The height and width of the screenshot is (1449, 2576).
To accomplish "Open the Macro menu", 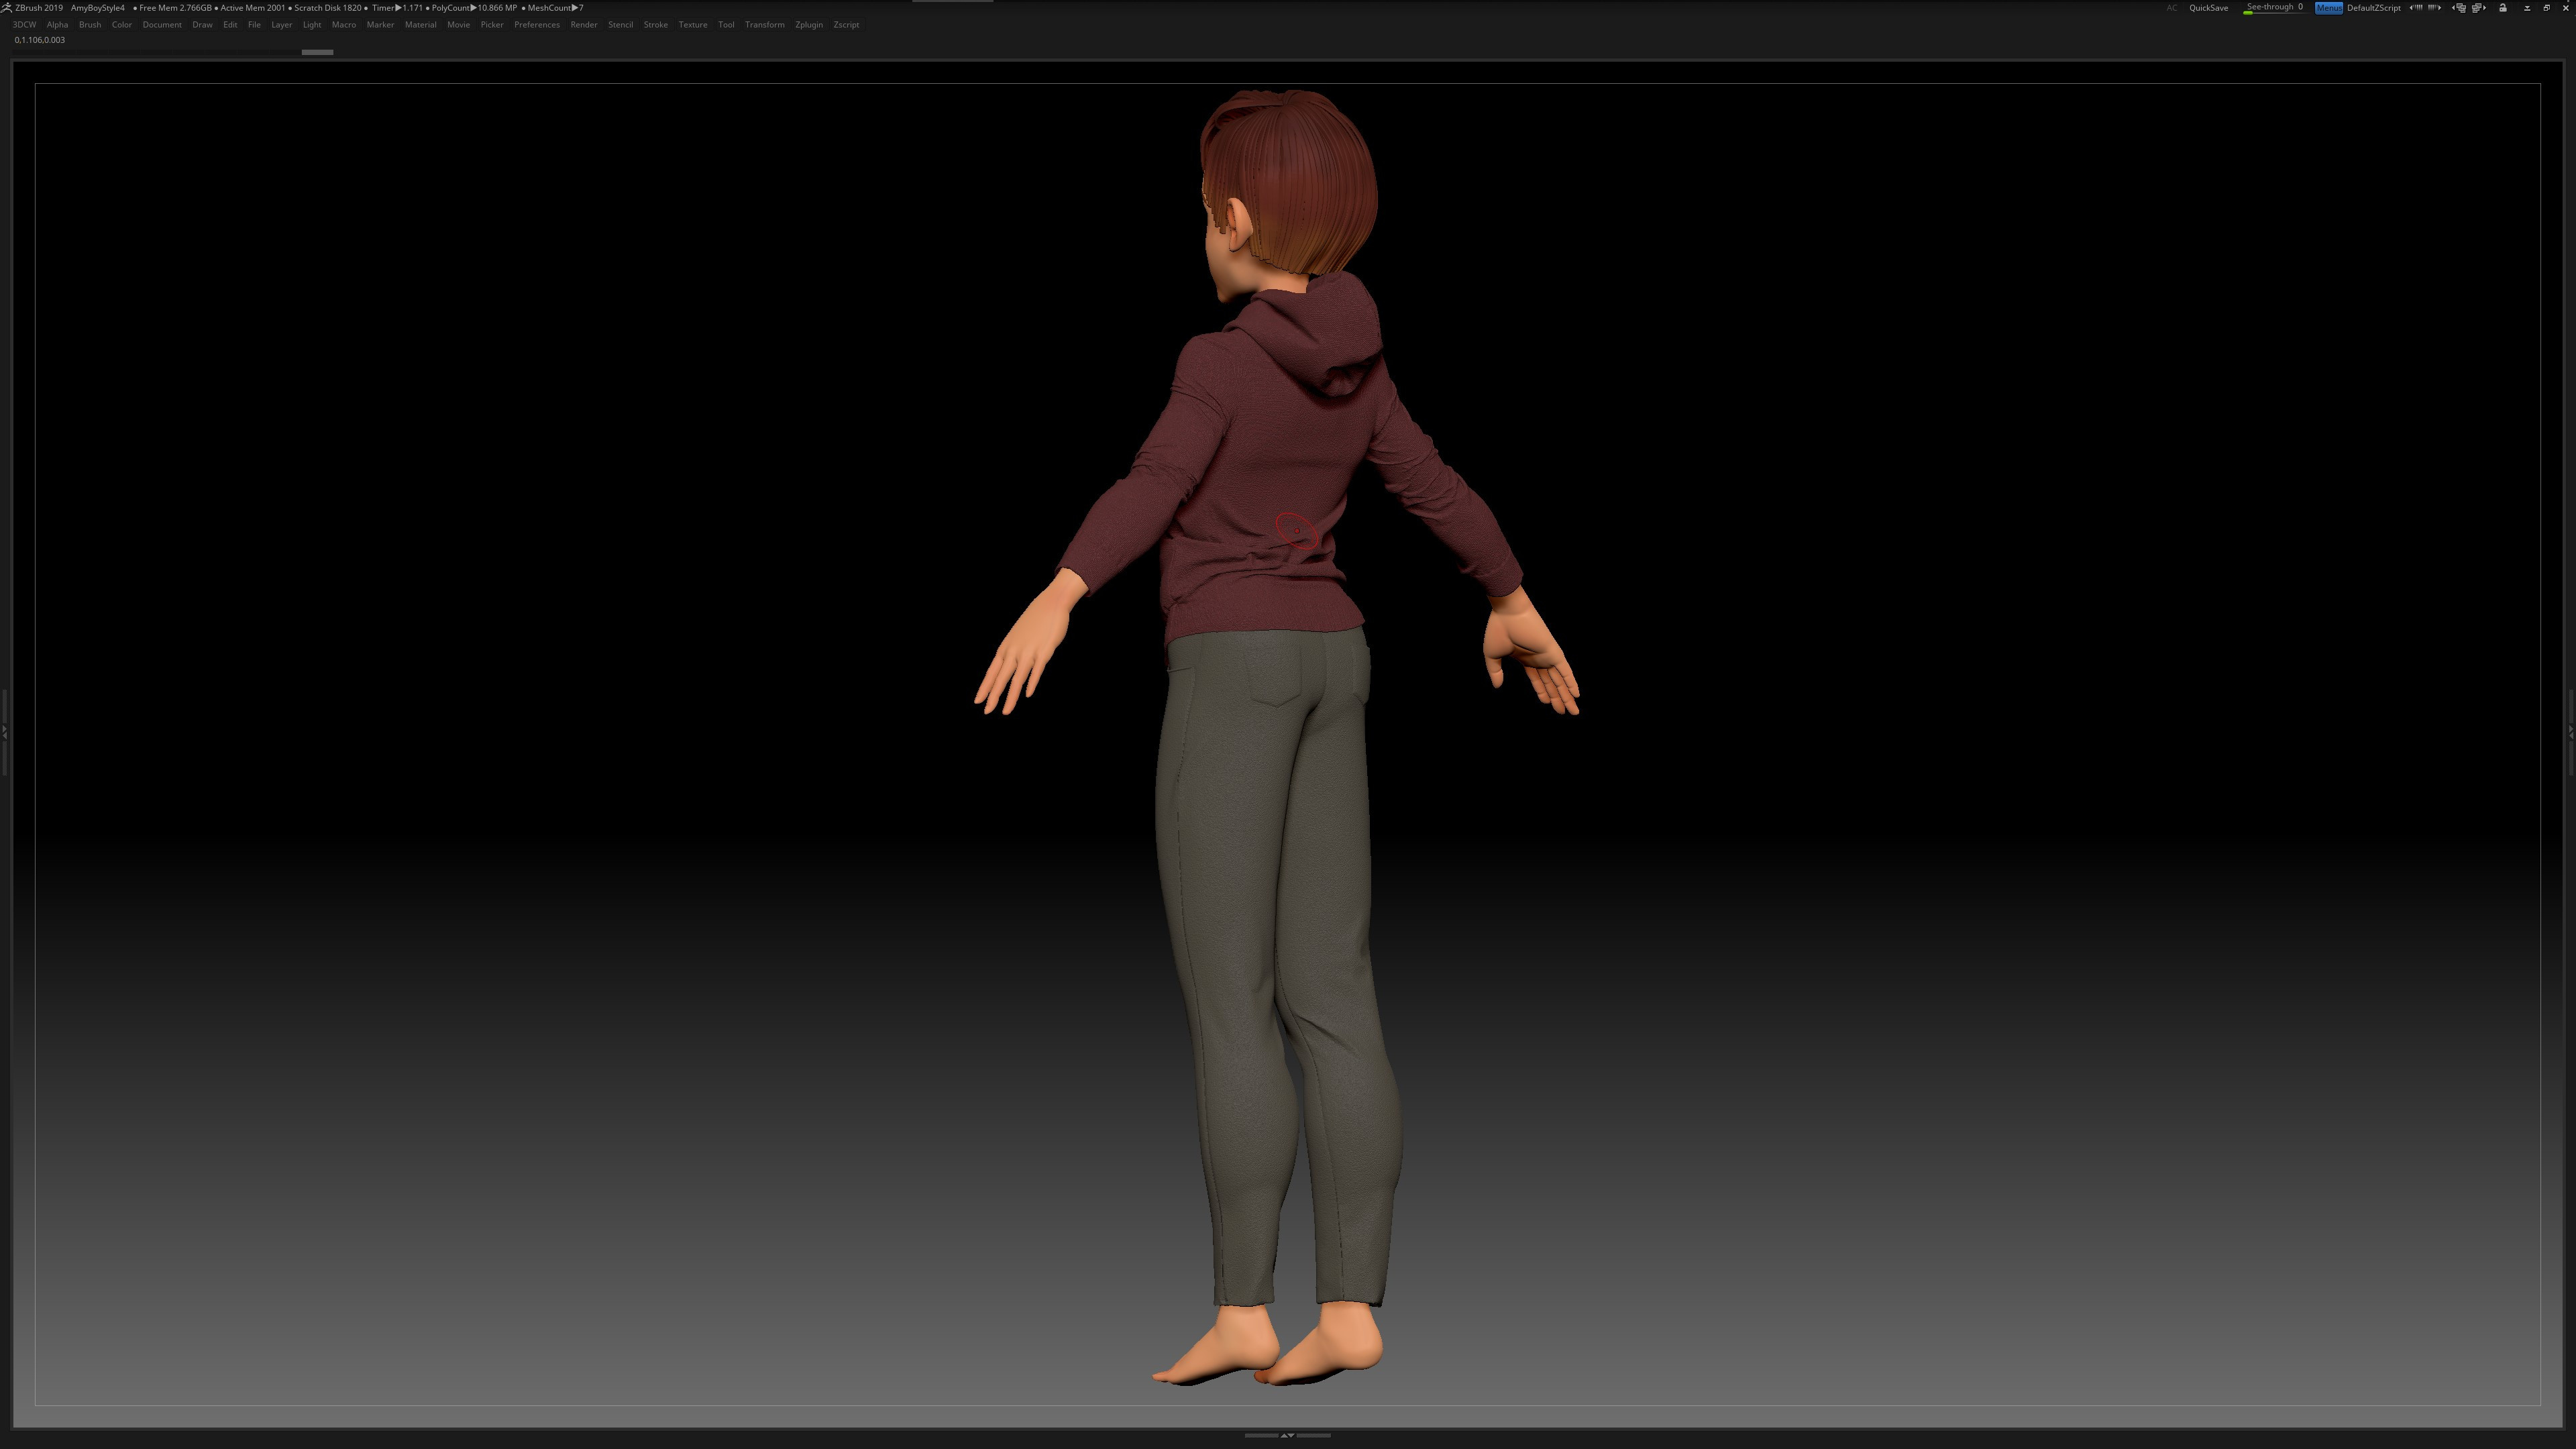I will click(x=344, y=25).
